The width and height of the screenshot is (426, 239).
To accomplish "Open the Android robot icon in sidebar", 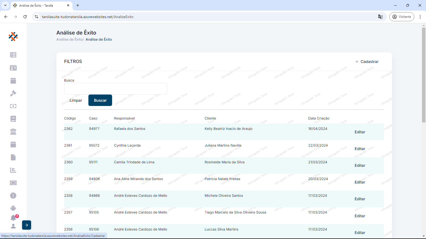I will 13,208.
